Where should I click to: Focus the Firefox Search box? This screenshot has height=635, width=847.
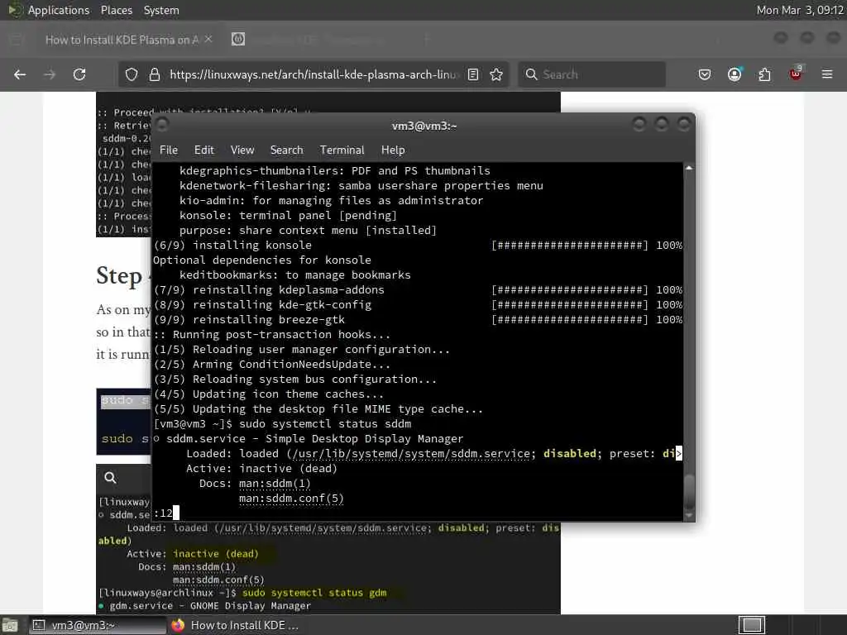592,74
